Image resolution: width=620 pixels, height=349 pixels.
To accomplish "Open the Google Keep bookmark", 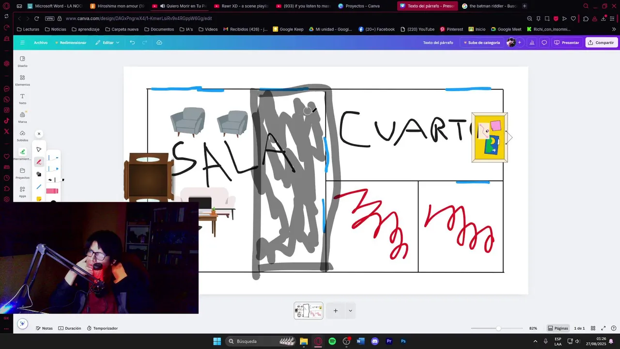I will coord(288,29).
